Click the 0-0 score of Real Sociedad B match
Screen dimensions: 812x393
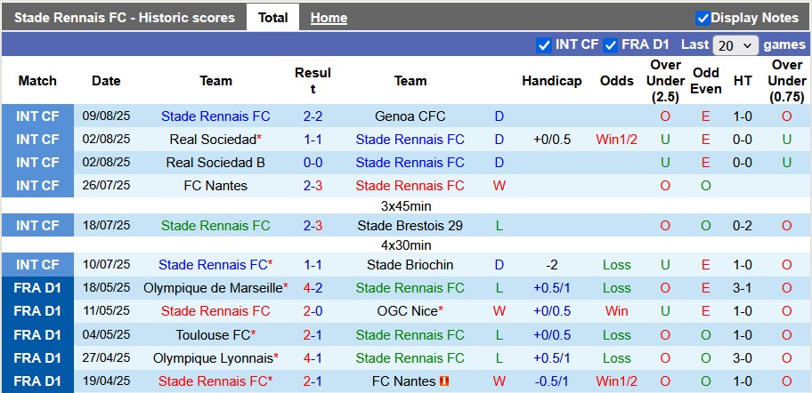click(313, 163)
